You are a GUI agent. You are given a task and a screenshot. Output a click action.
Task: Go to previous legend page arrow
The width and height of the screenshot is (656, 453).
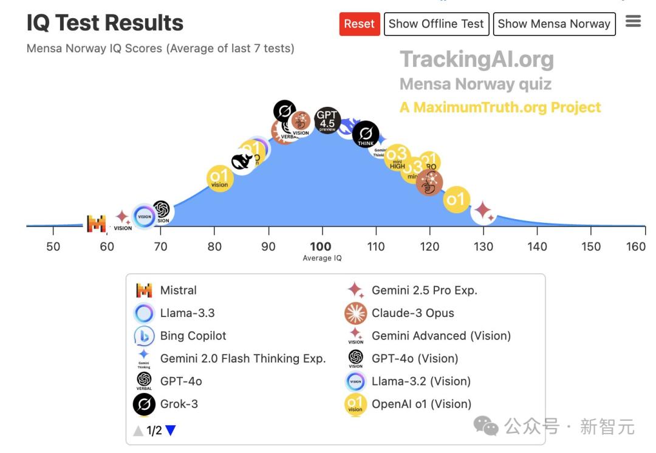(138, 431)
